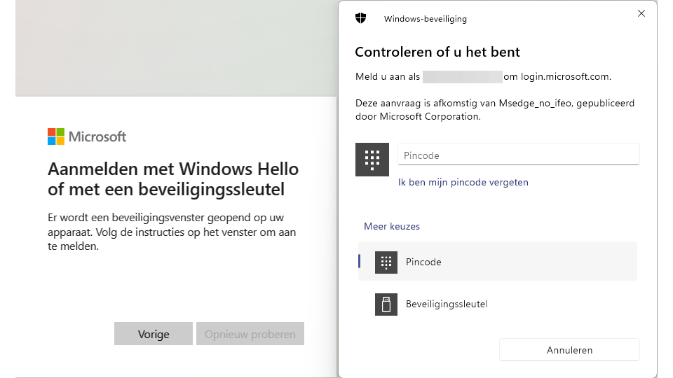This screenshot has height=378, width=673.
Task: Click the Microsoft four-color logo
Action: [x=56, y=136]
